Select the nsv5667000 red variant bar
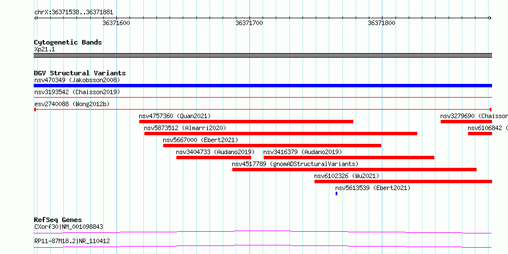Screen dimensions: 508x254 point(272,146)
